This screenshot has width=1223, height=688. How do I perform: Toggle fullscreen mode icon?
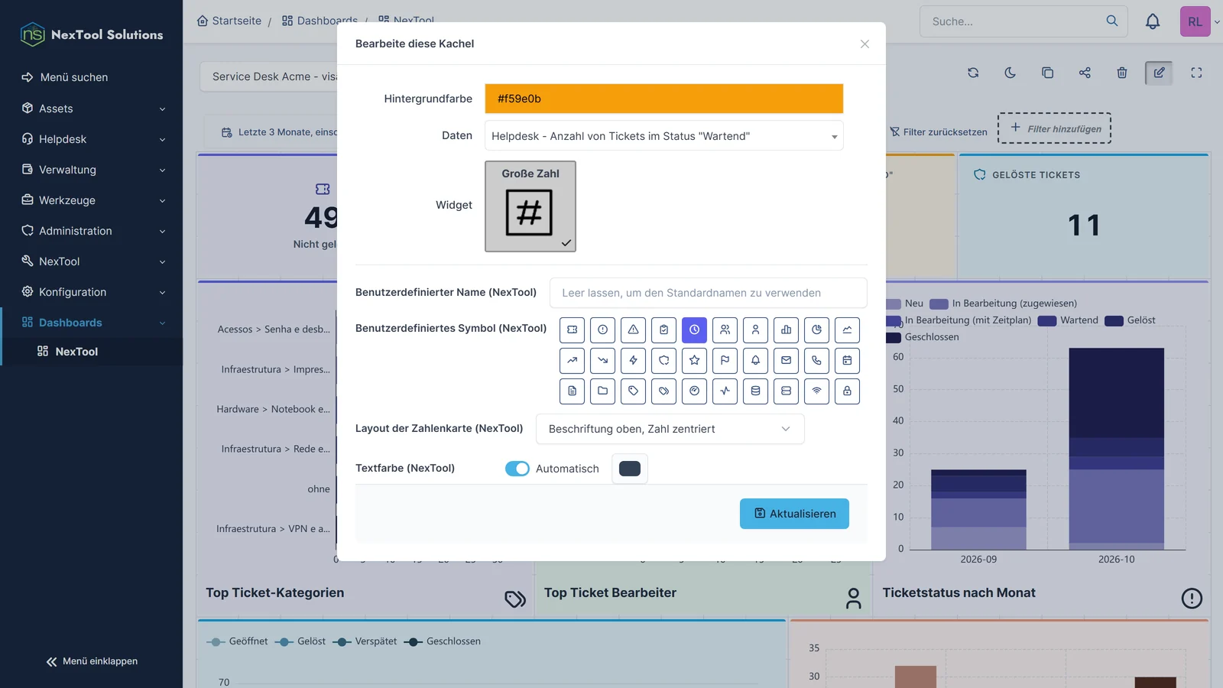click(1196, 73)
